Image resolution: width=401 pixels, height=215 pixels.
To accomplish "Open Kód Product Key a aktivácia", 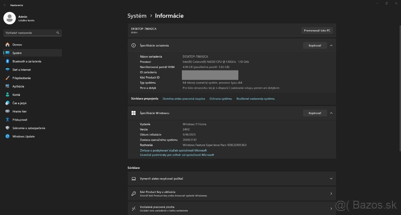I will [x=232, y=194].
